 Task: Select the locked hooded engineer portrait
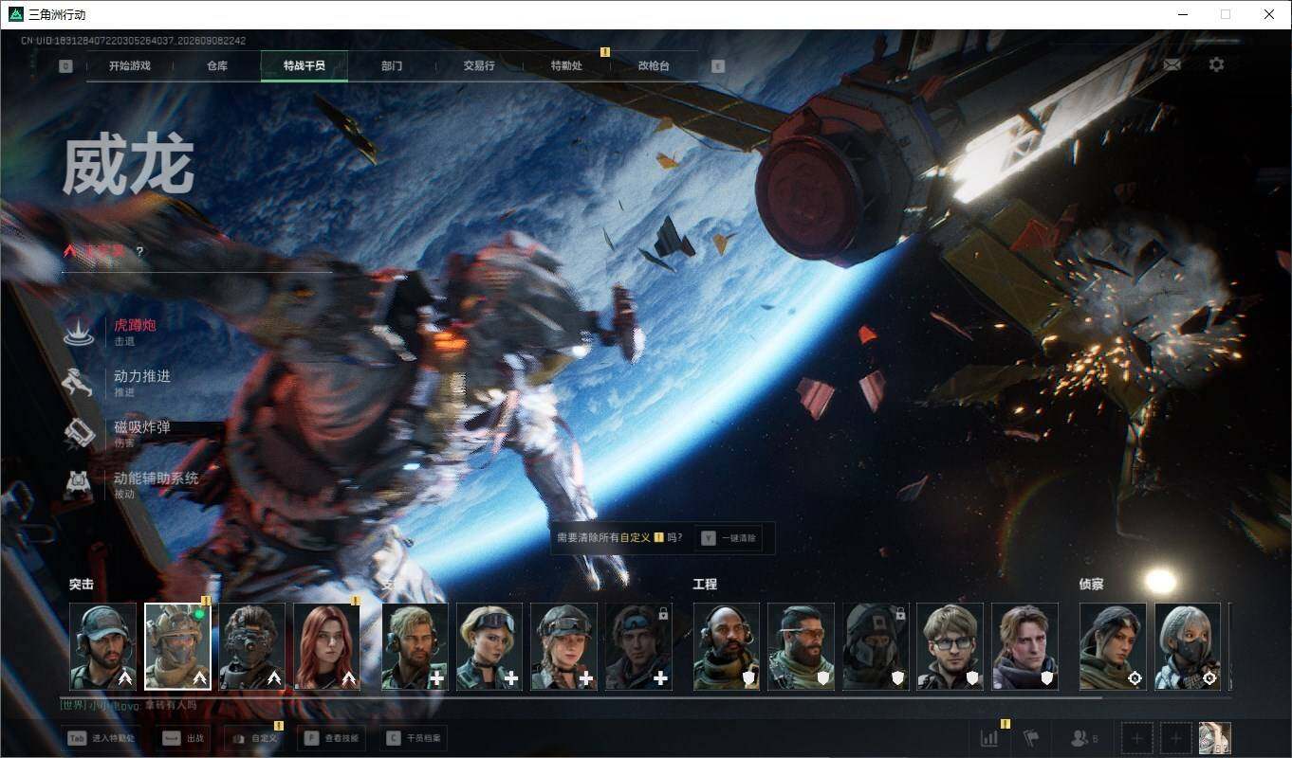click(x=876, y=646)
